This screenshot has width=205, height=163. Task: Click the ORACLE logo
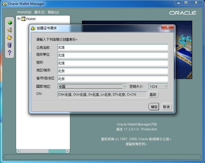click(183, 13)
